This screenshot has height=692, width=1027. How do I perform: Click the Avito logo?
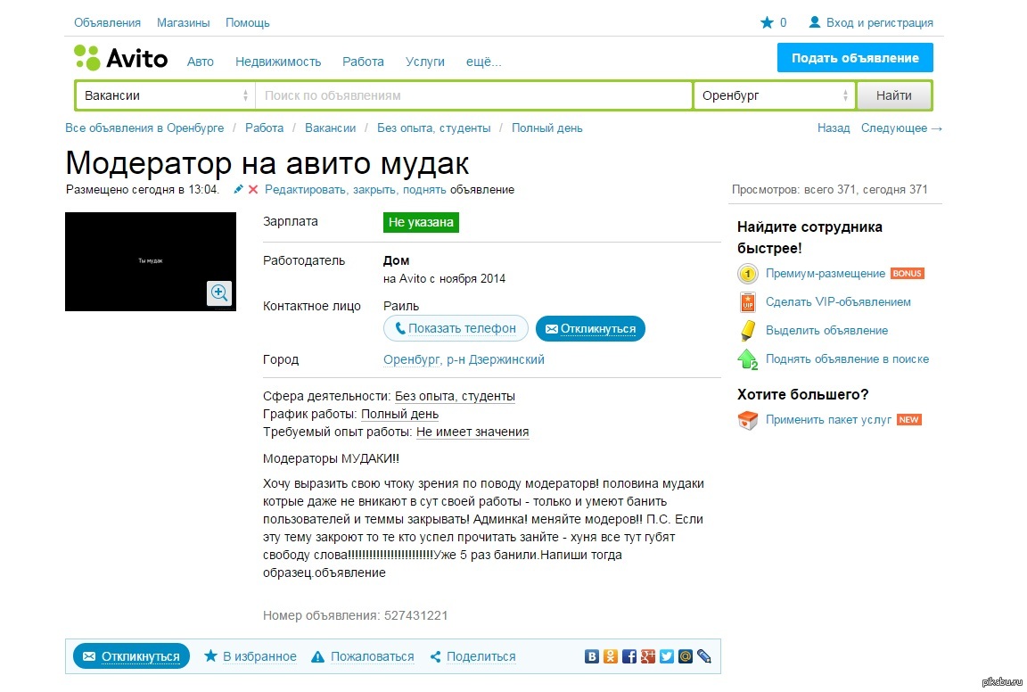(x=120, y=58)
